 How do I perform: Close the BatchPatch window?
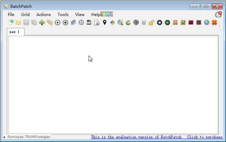pyautogui.click(x=217, y=6)
